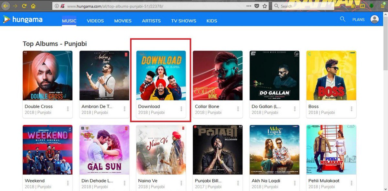This screenshot has height=191, width=388.
Task: Open options menu for Weekend
Action: 68,183
